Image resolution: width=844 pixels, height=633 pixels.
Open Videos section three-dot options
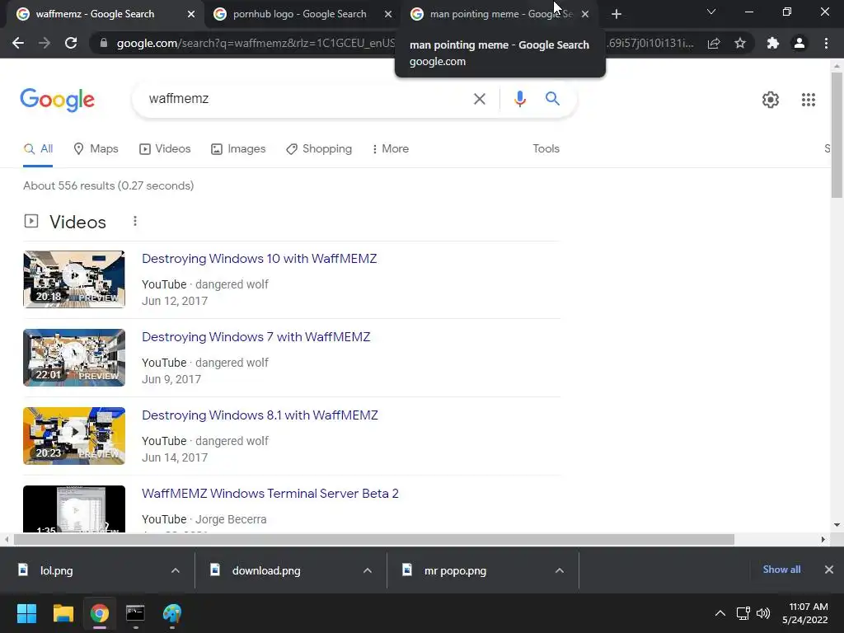point(135,221)
